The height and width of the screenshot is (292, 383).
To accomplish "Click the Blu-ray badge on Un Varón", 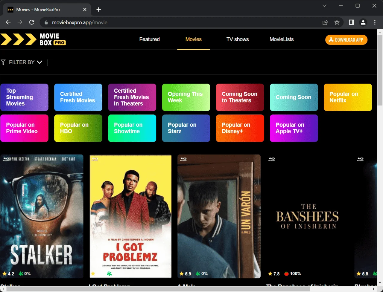I will (183, 159).
